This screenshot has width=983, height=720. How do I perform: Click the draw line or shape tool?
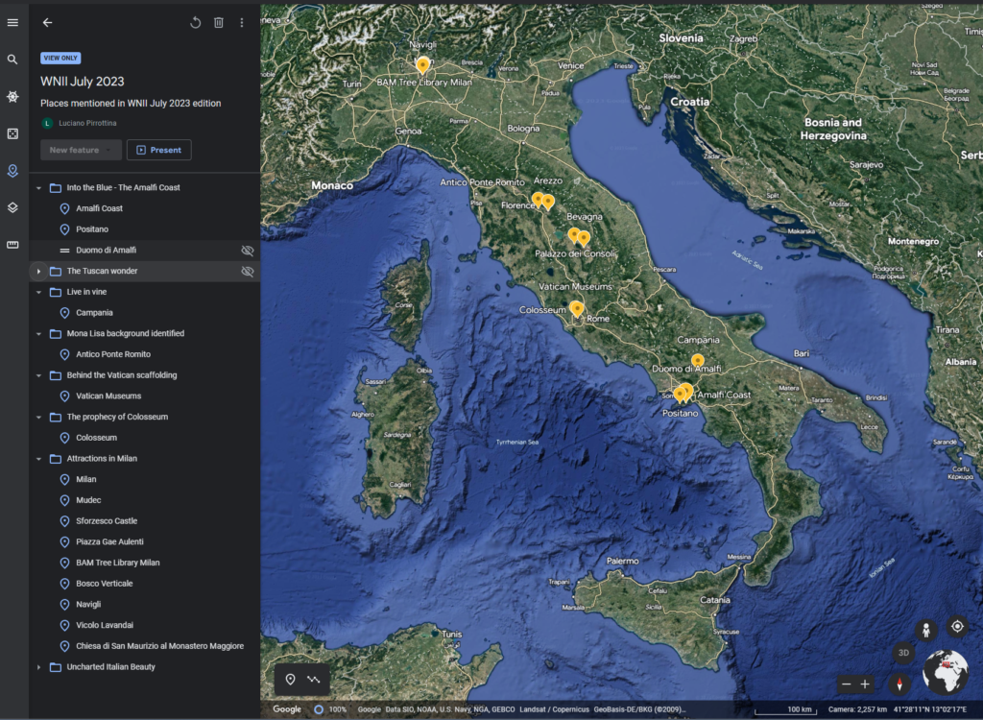tap(314, 680)
